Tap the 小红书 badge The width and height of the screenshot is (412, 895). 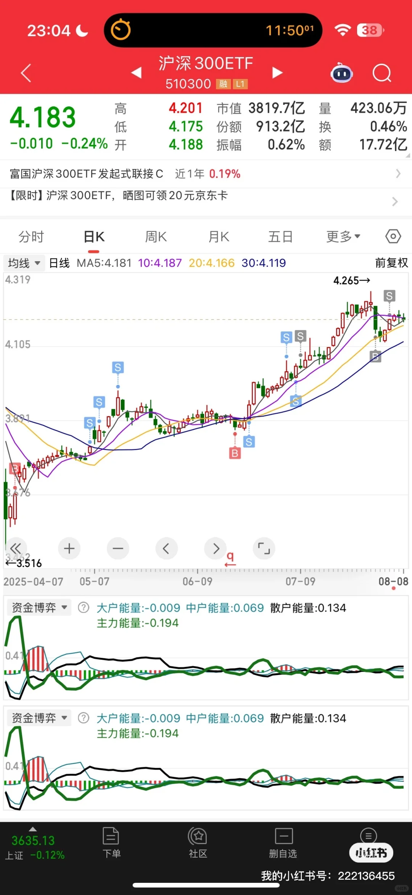tap(371, 852)
